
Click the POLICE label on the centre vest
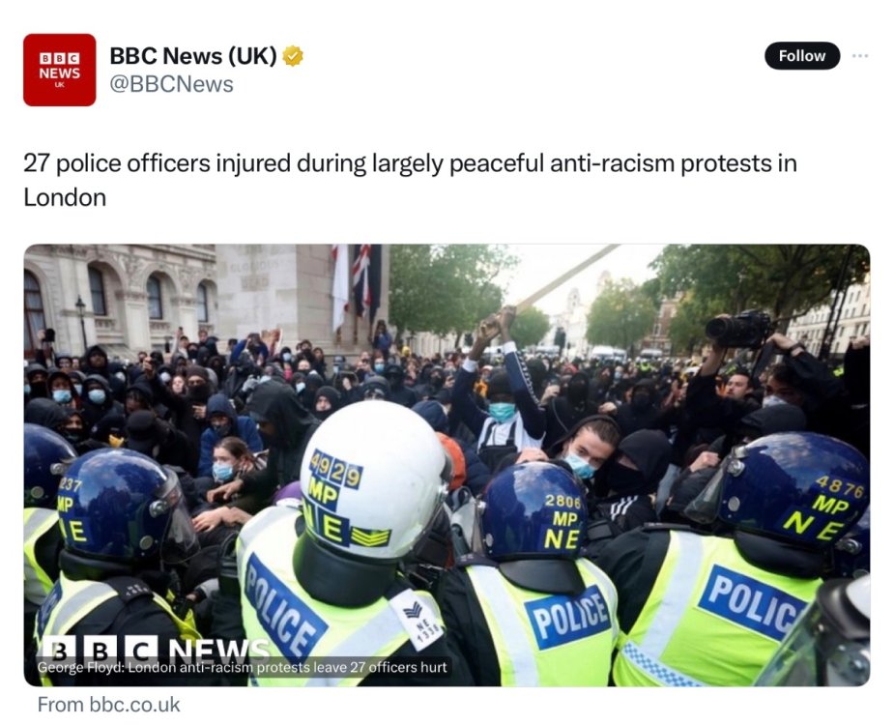point(568,619)
